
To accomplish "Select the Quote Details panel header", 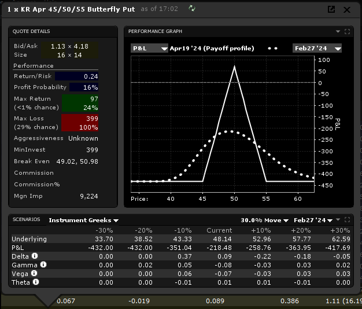I will [x=31, y=31].
